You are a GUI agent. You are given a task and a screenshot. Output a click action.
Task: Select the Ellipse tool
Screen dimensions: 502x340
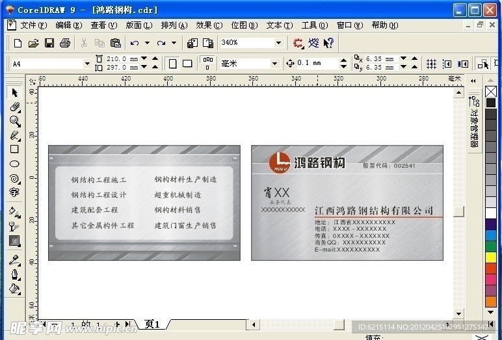click(14, 164)
